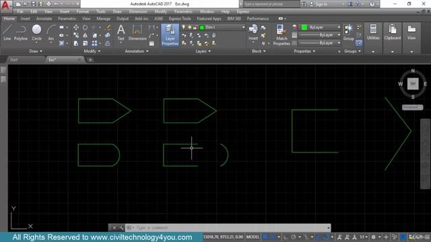Screen dimensions: 431x242
Task: Open Layer Properties manager
Action: (170, 35)
